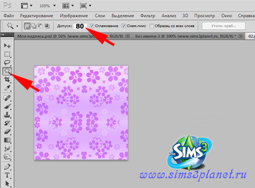Open the zoom level 100% dropdown
This screenshot has height=188, width=255.
point(54,6)
